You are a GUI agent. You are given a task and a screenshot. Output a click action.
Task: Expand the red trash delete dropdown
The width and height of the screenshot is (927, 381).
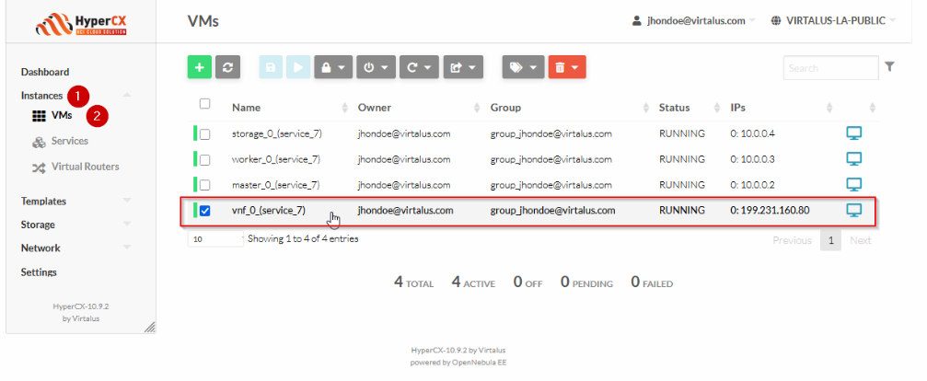click(566, 67)
